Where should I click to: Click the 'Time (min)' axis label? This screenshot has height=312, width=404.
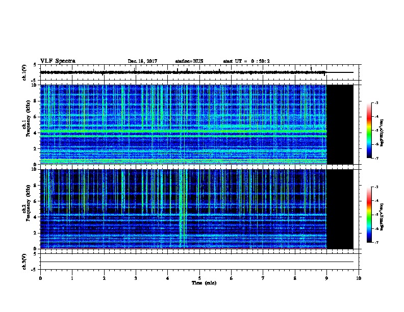204,283
